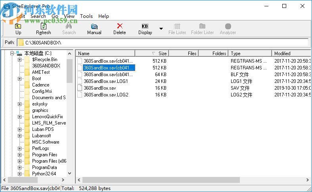Click the LOG1 文件 type cell

point(241,81)
